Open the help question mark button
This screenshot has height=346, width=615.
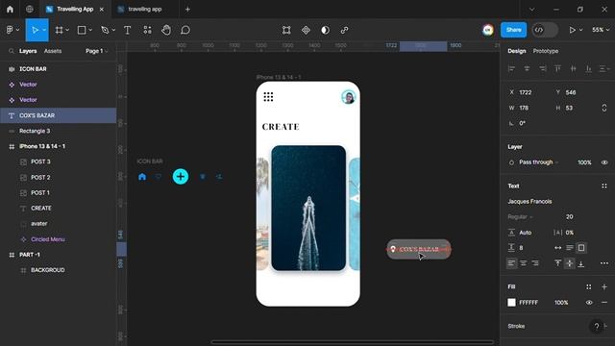(x=597, y=326)
